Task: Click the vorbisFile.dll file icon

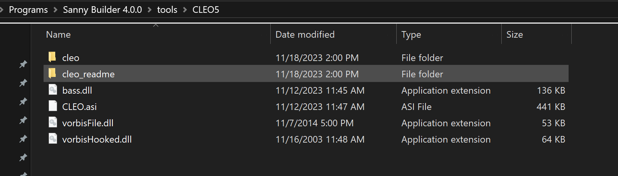Action: 53,122
